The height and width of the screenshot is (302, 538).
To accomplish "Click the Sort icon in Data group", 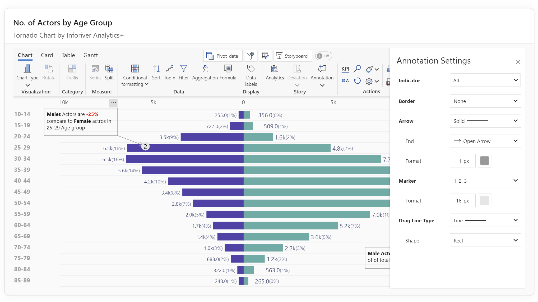I will (x=156, y=69).
